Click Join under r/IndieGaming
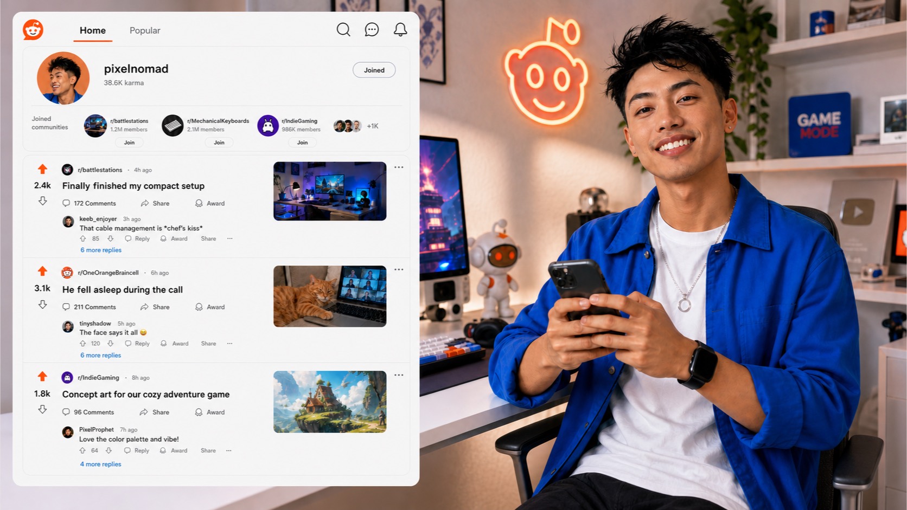This screenshot has height=510, width=907. click(302, 143)
